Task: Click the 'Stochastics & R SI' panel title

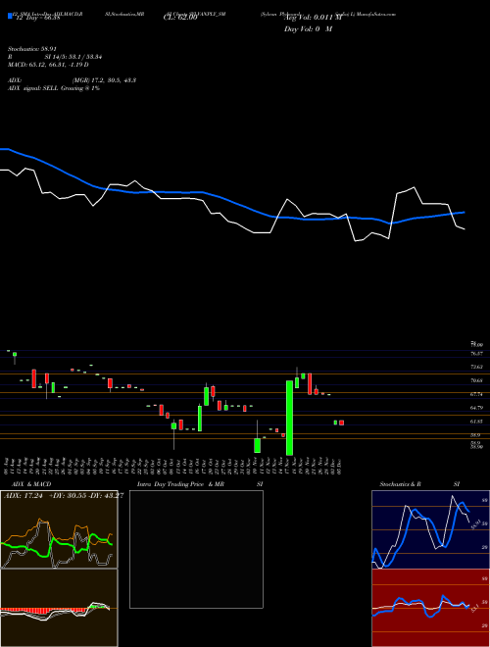Action: tap(419, 484)
